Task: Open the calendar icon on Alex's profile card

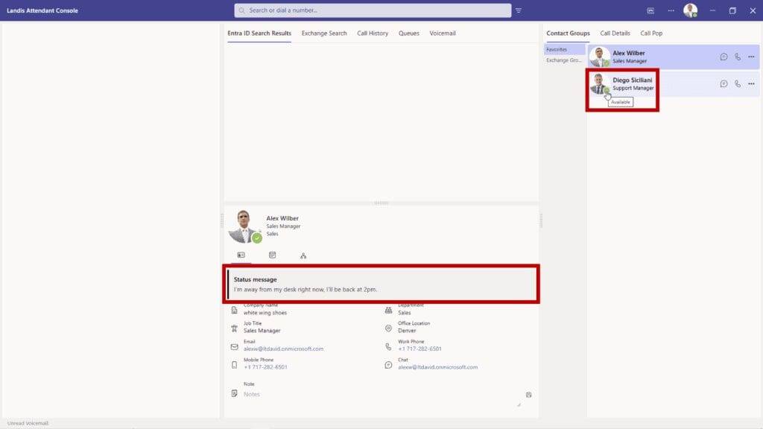Action: click(x=272, y=254)
